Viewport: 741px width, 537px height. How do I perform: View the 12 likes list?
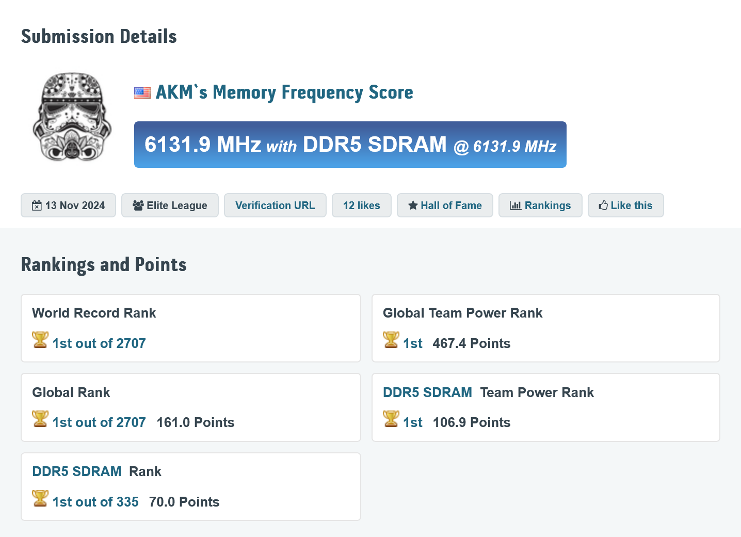361,206
